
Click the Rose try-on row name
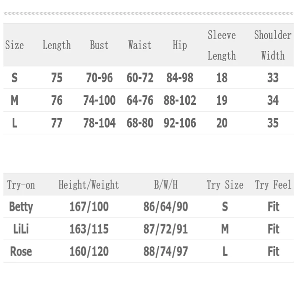point(21,251)
